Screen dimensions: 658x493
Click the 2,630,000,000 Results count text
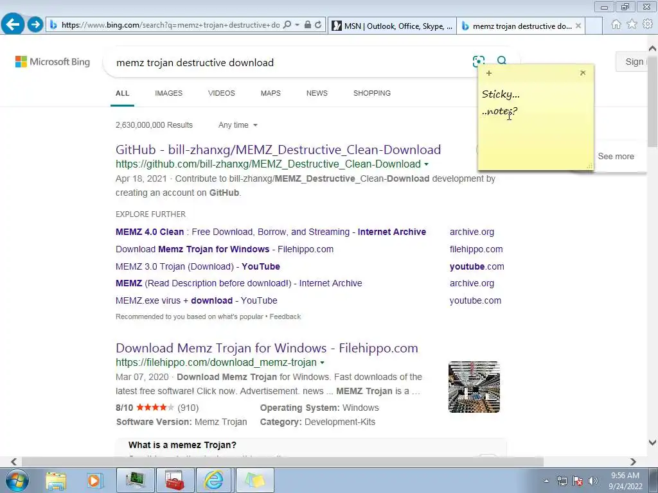(x=154, y=125)
